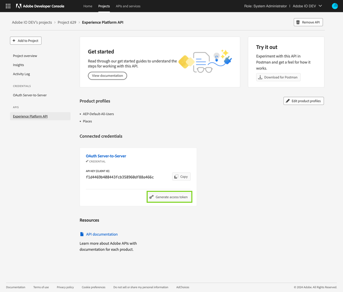343x292 pixels.
Task: Click Download for Postman button
Action: click(x=278, y=77)
